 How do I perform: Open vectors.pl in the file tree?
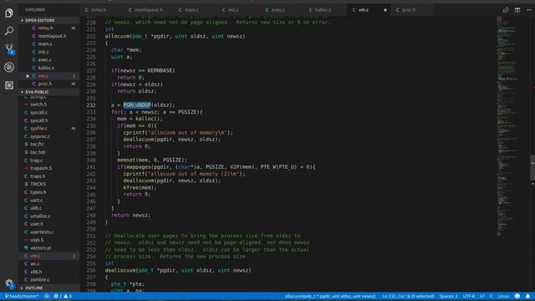(x=49, y=247)
